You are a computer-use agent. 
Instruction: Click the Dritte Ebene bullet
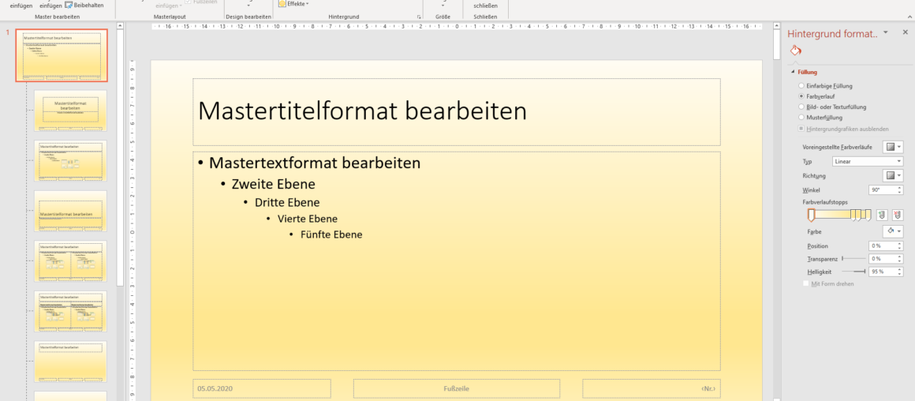tap(287, 203)
